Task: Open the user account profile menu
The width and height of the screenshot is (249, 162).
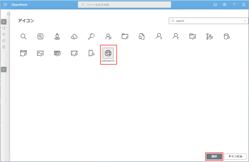Action: pyautogui.click(x=243, y=5)
